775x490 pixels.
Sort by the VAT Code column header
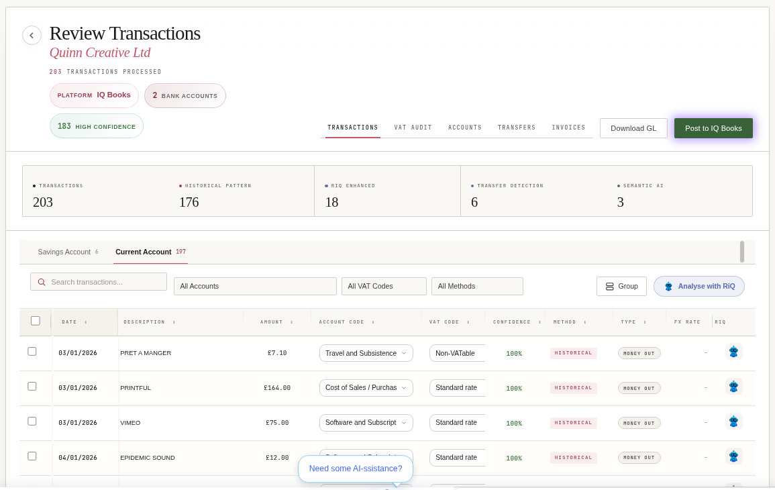pyautogui.click(x=449, y=322)
